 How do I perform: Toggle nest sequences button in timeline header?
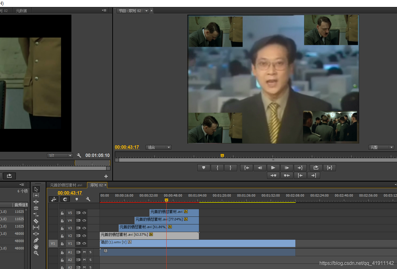(x=54, y=199)
